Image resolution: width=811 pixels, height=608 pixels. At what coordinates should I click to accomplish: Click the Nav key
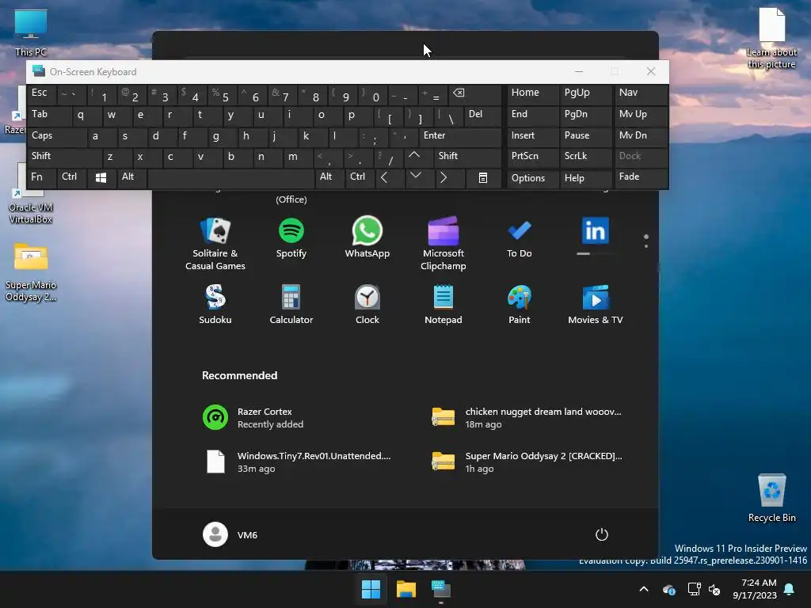click(640, 95)
